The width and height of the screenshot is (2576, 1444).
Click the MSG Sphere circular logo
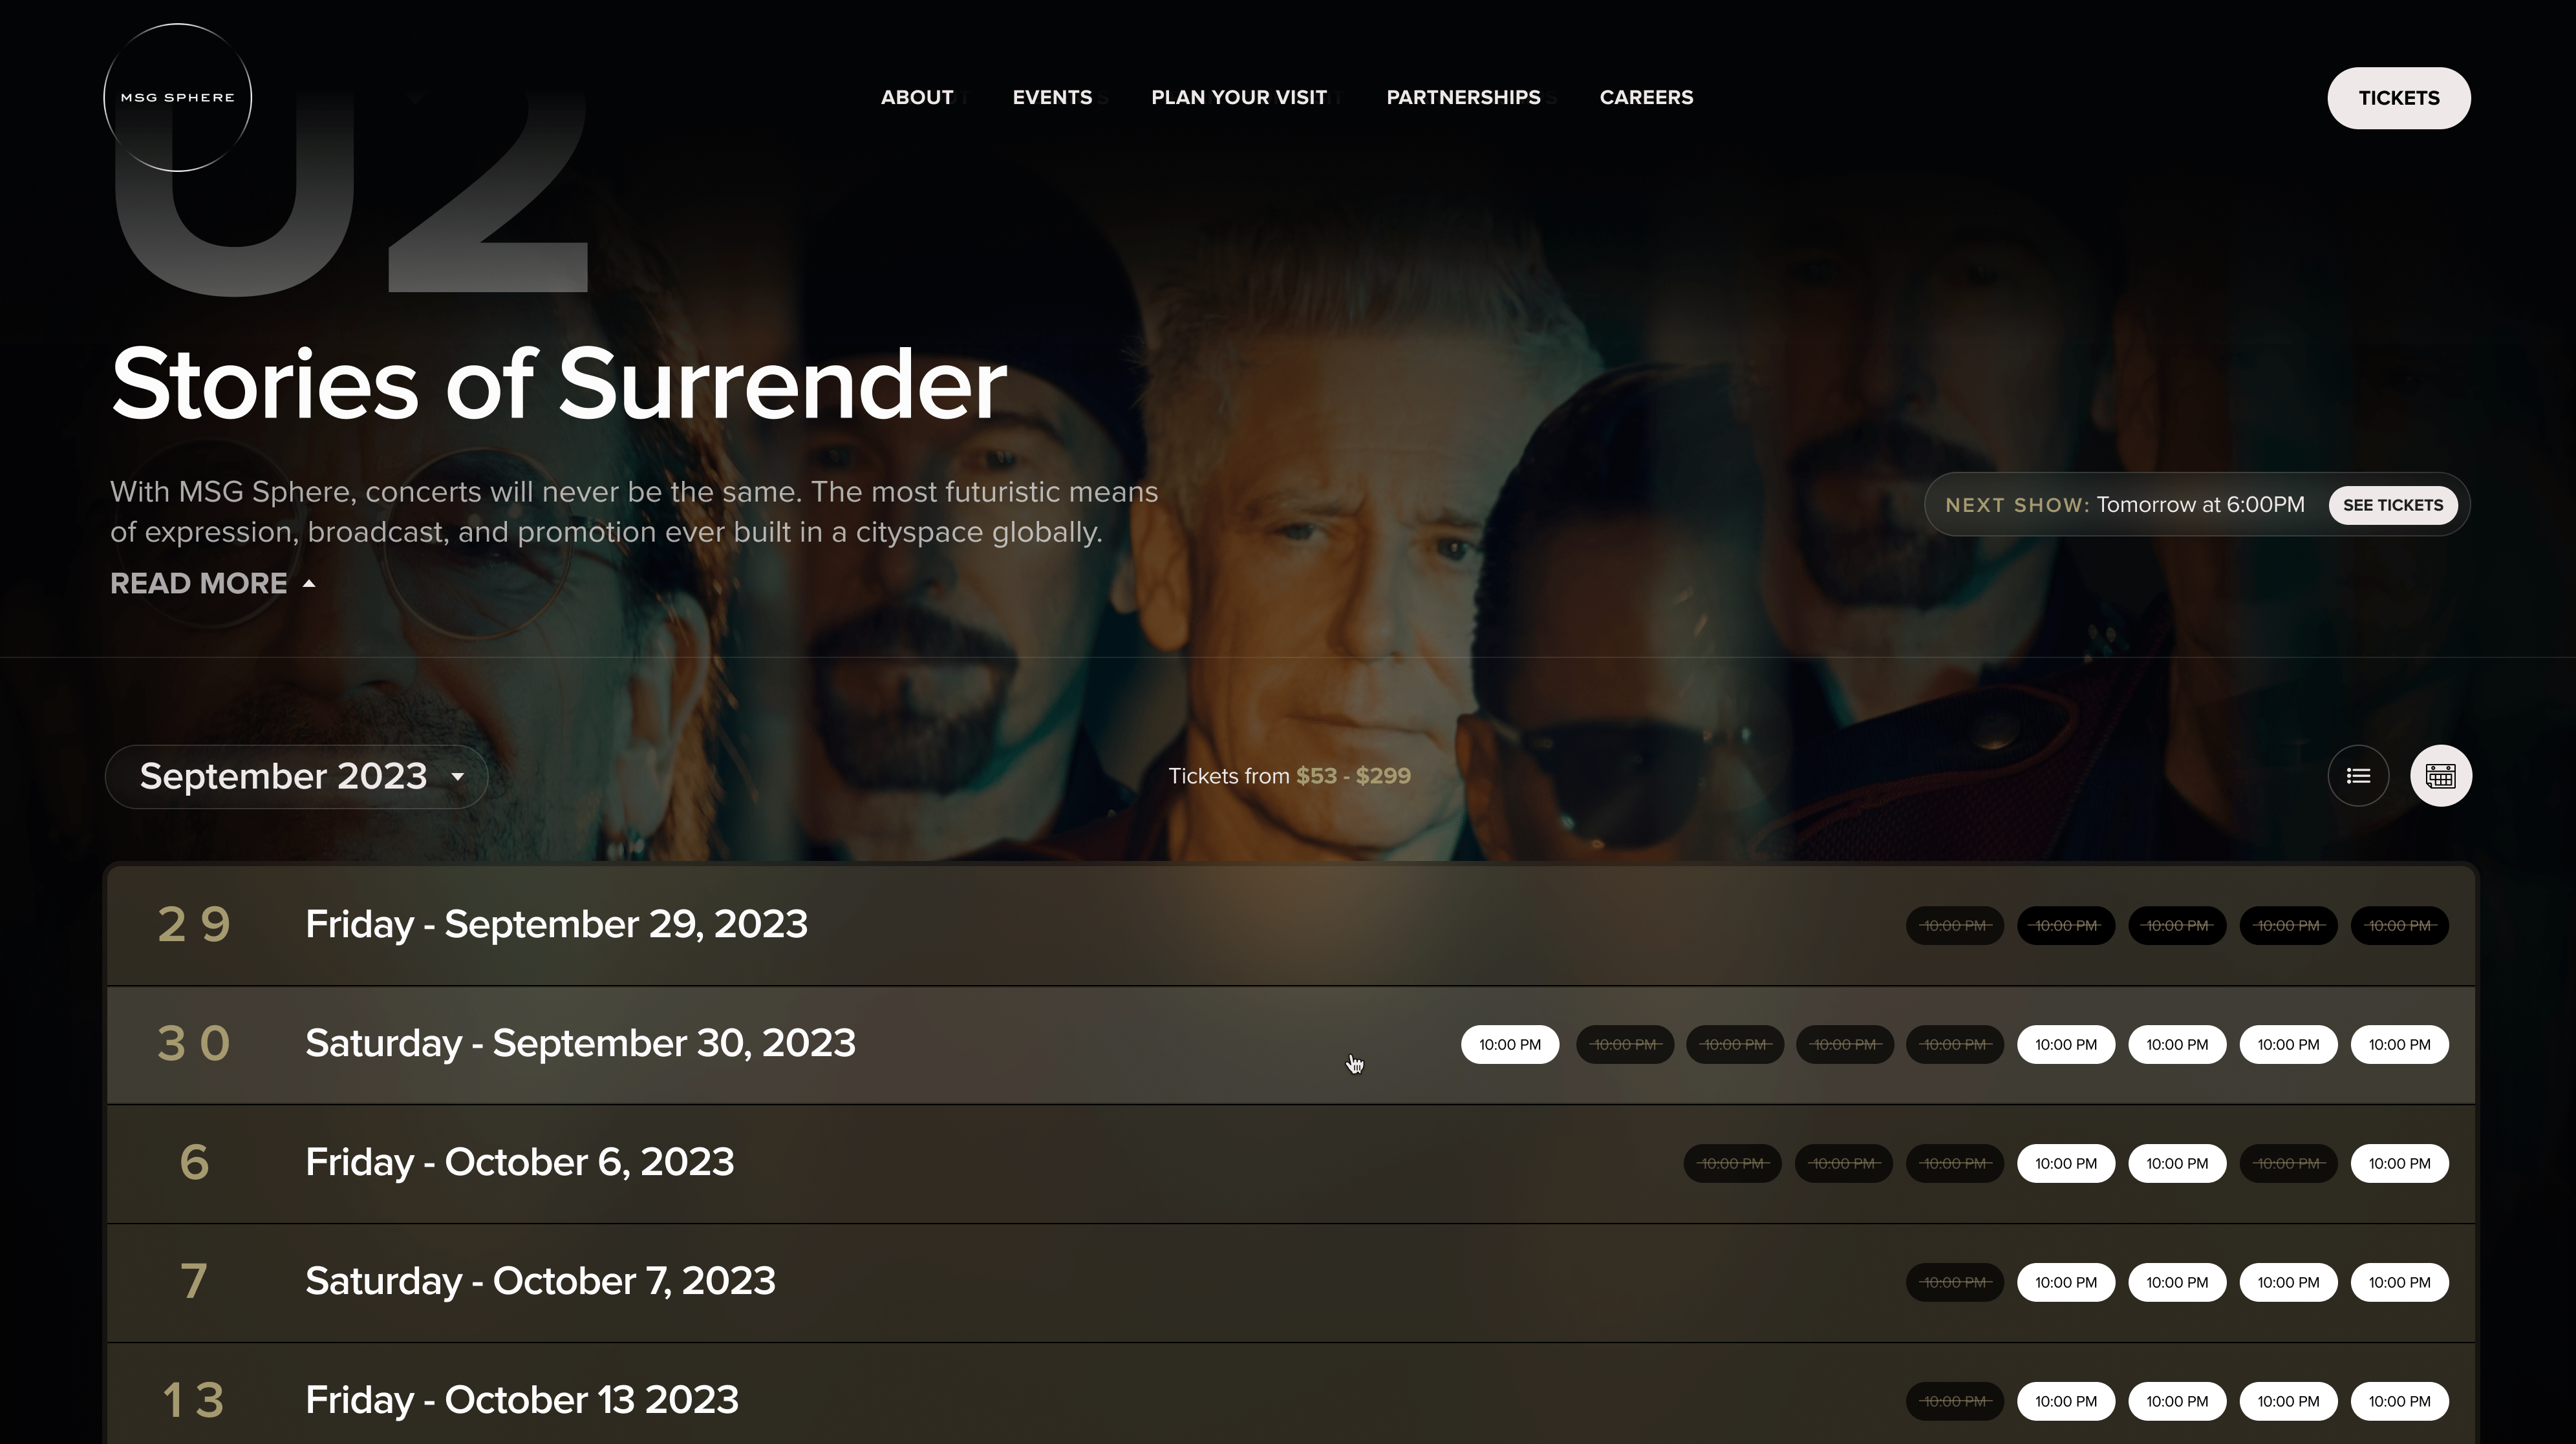click(177, 97)
